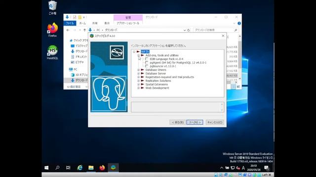Screen dimensions: 316x177
Task: Open Windows Start menu
Action: coord(46,168)
